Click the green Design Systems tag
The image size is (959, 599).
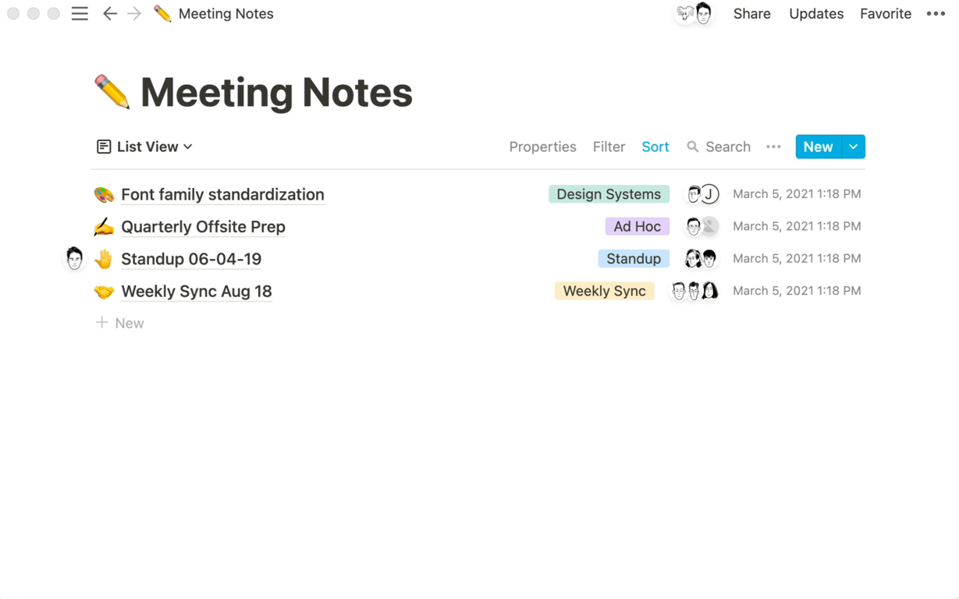[609, 194]
